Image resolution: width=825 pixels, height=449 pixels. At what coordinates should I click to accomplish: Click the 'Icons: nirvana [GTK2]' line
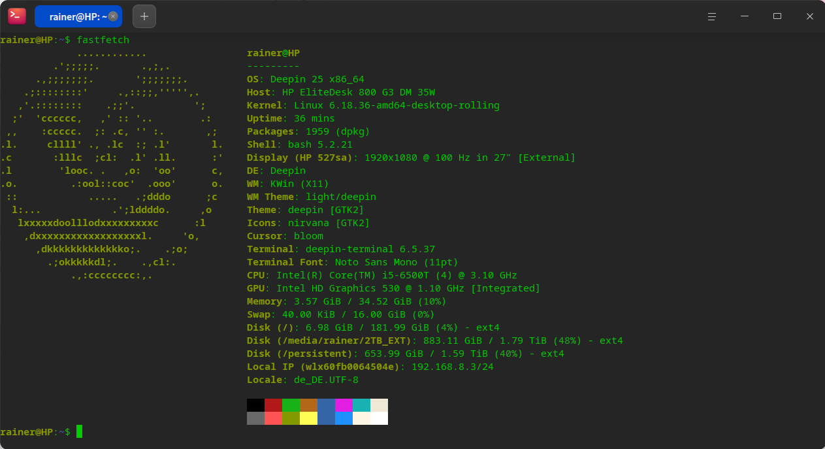(308, 223)
